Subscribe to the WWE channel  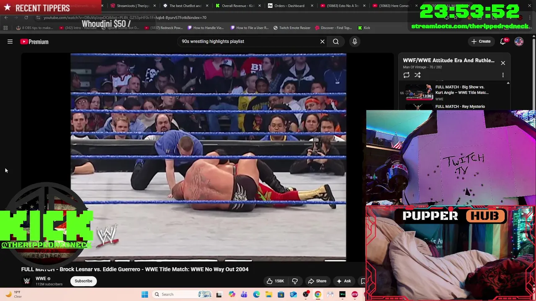83,281
